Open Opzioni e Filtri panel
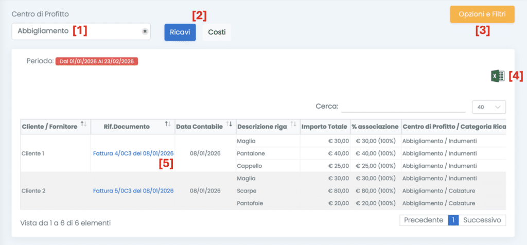527x245 pixels. click(482, 14)
